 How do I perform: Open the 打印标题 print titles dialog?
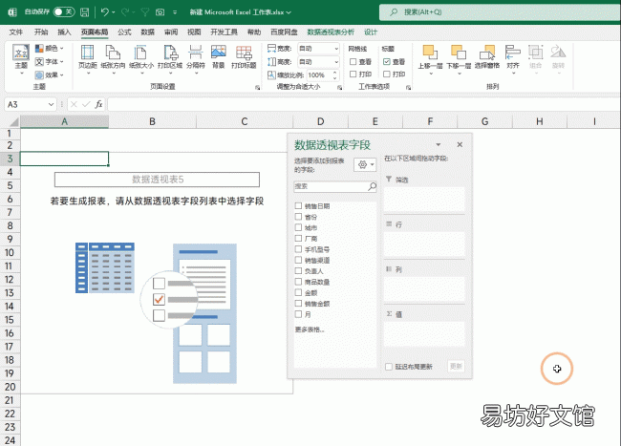(244, 56)
